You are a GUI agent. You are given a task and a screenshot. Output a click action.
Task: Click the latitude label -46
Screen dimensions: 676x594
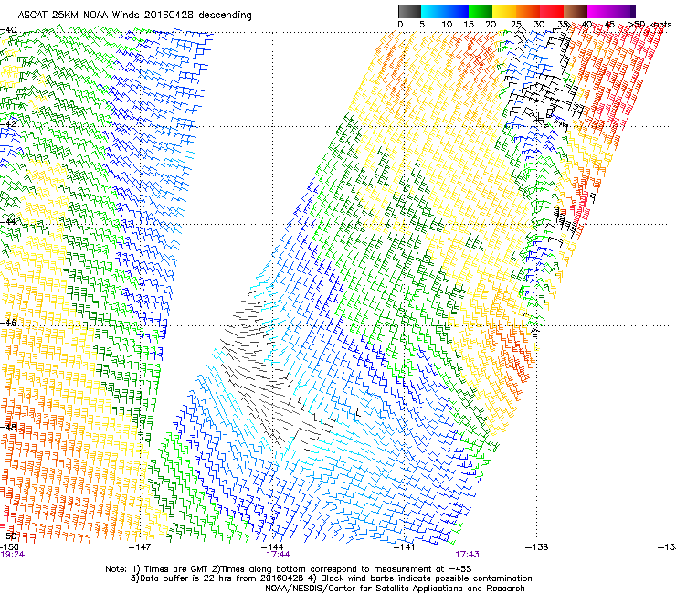8,323
